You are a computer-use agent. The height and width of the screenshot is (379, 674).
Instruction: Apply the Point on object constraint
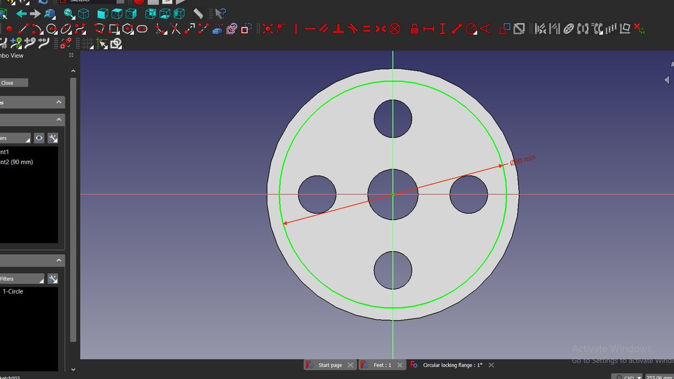tap(281, 28)
